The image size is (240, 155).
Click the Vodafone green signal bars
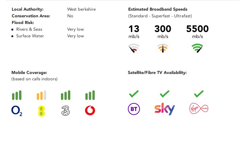click(x=90, y=95)
